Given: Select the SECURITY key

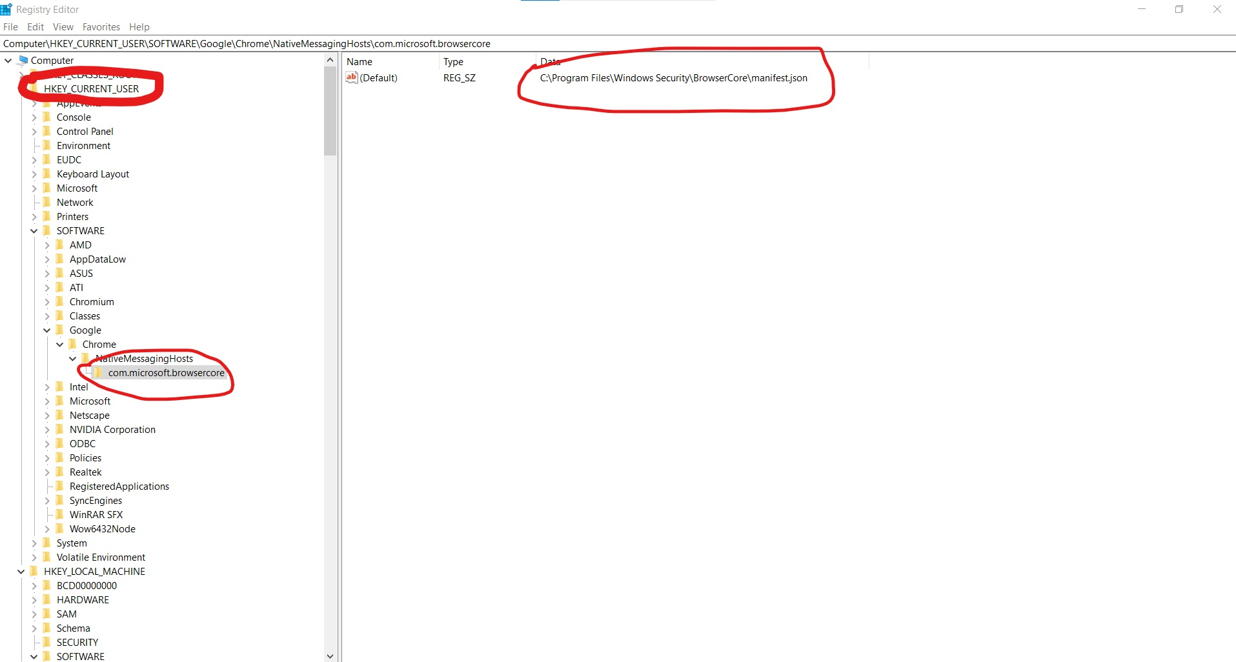Looking at the screenshot, I should click(77, 643).
